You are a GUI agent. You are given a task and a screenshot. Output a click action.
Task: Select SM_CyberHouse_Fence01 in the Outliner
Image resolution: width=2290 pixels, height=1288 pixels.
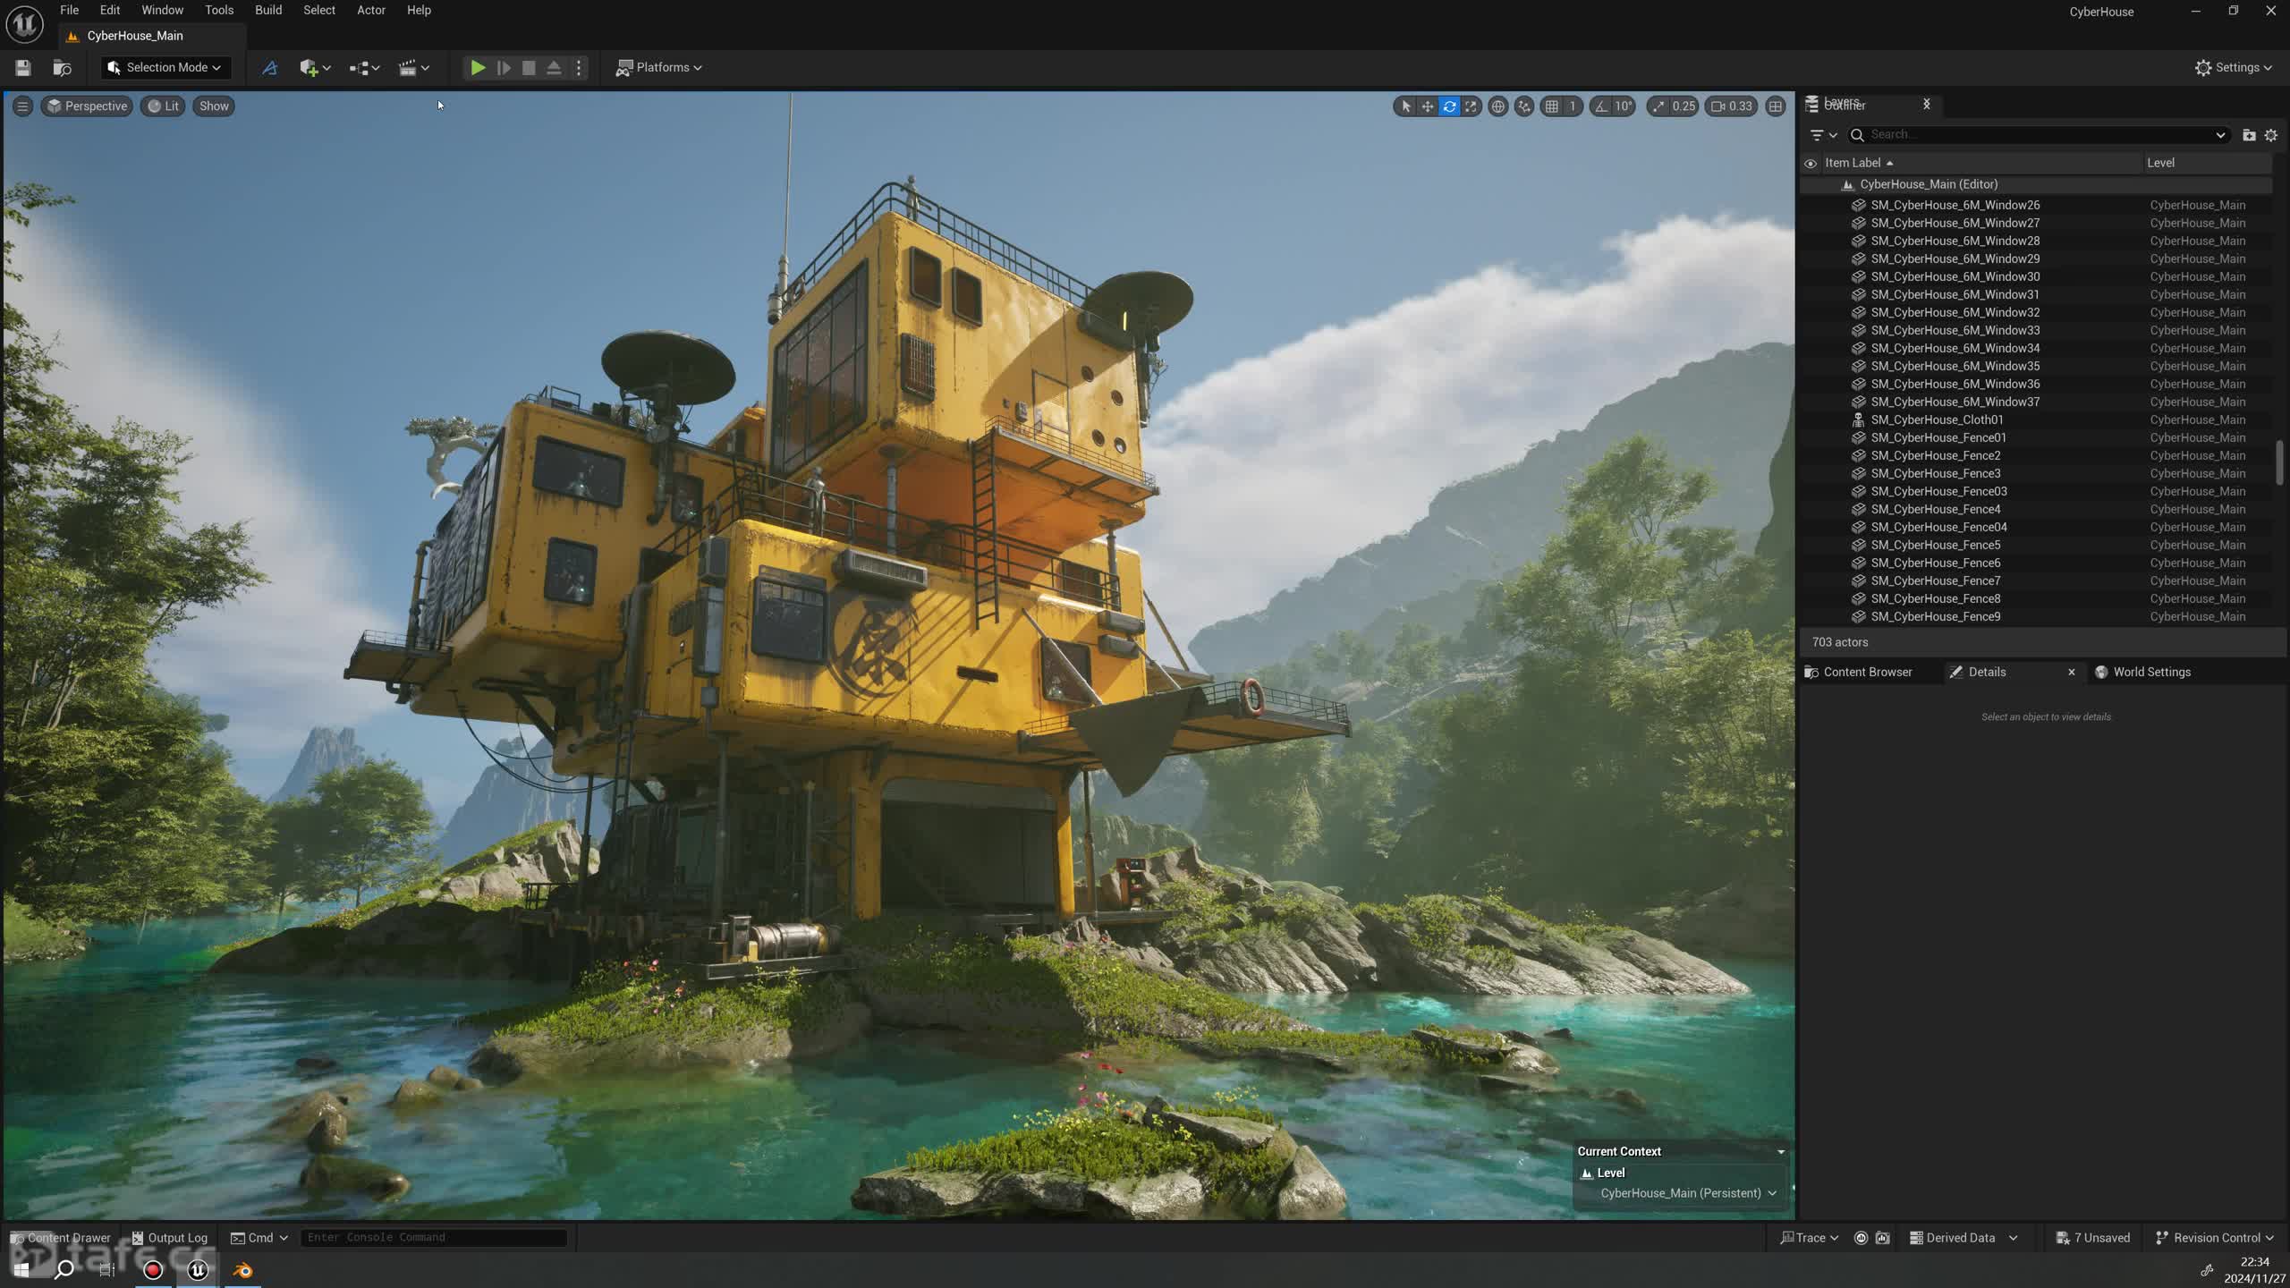click(x=1938, y=437)
